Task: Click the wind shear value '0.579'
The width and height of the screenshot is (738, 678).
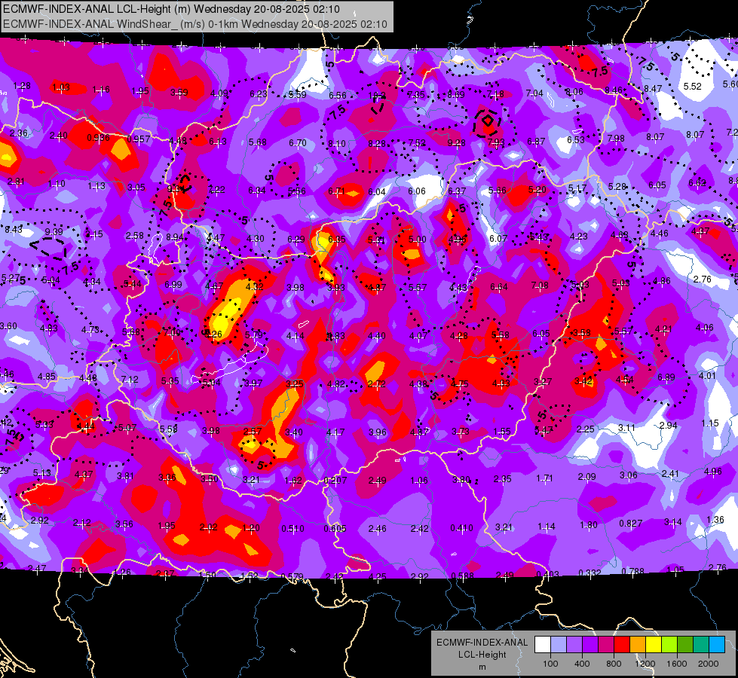Action: pos(292,576)
